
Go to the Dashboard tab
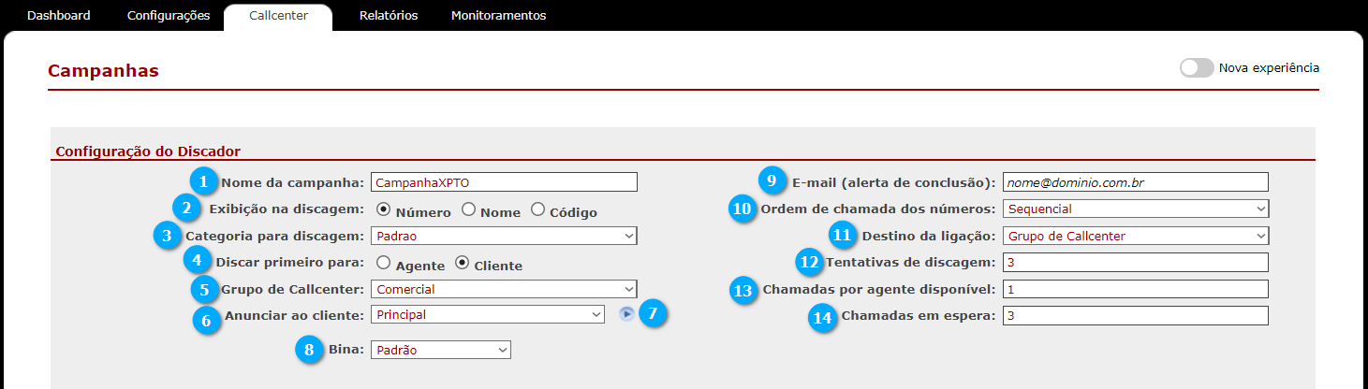(59, 16)
